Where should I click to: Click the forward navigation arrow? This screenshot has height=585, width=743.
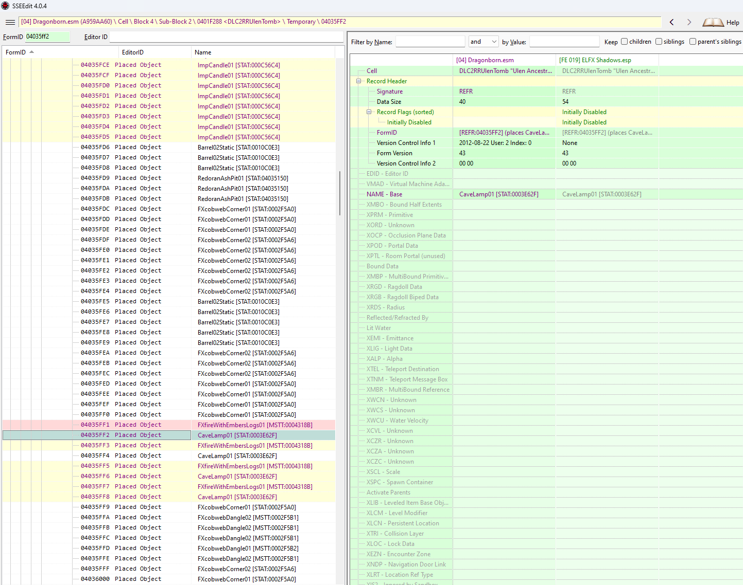(x=689, y=22)
